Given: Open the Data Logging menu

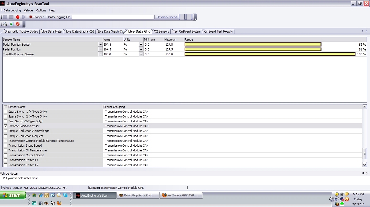Looking at the screenshot, I should tap(12, 10).
